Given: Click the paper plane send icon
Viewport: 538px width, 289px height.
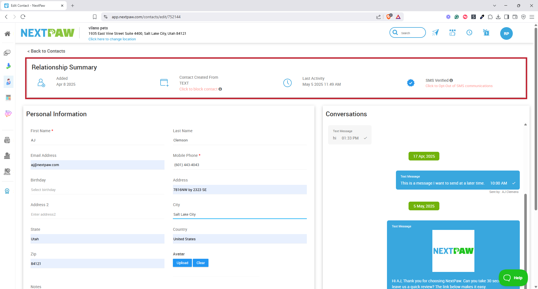Looking at the screenshot, I should [435, 33].
